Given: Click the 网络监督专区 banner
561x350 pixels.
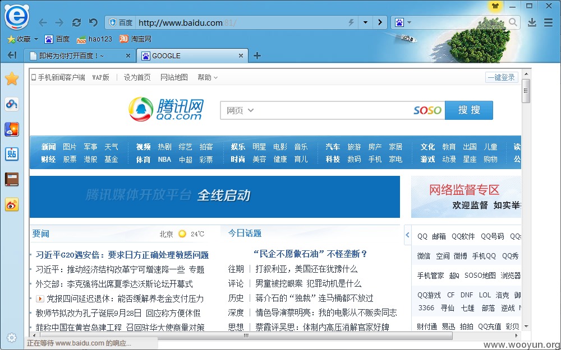Looking at the screenshot, I should pos(466,197).
